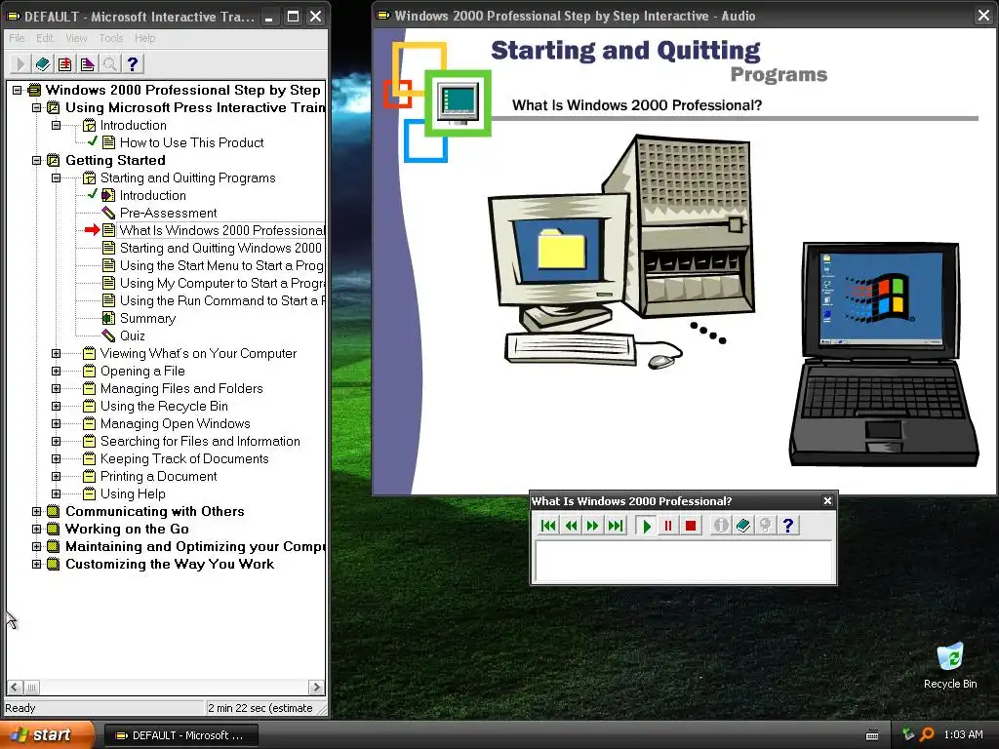This screenshot has height=749, width=999.
Task: Click the purple-cornered page toolbar icon
Action: (87, 63)
